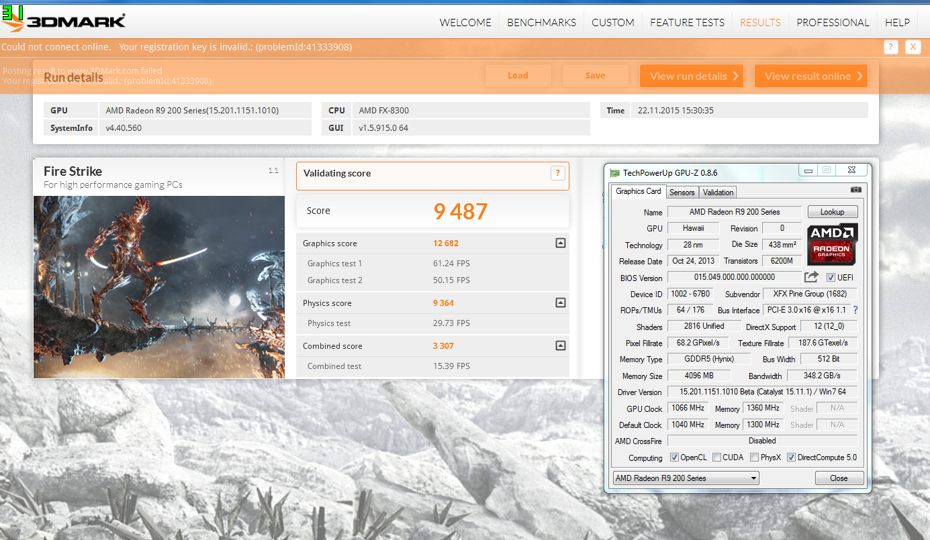
Task: Switch to the CUSTOM tab
Action: click(613, 22)
